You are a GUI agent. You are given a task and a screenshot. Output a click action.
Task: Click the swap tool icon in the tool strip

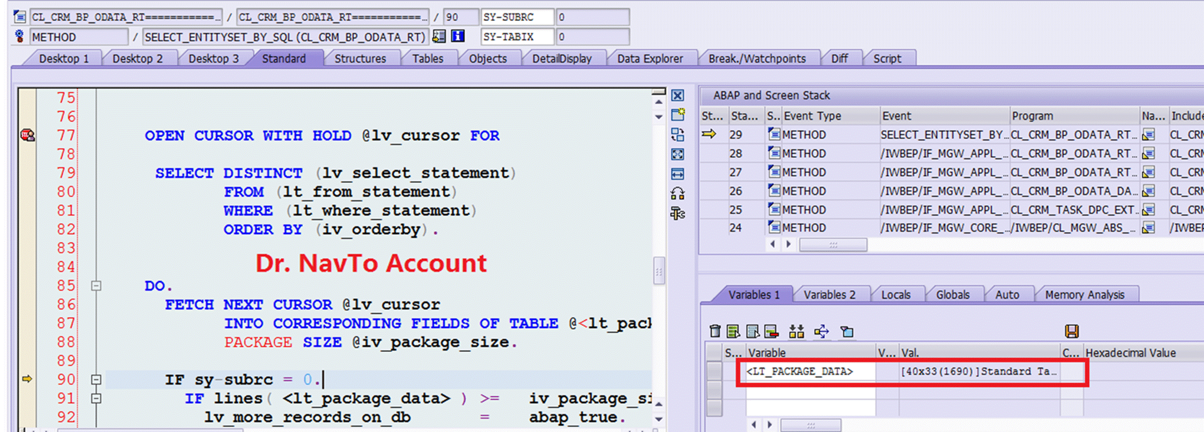[x=677, y=135]
